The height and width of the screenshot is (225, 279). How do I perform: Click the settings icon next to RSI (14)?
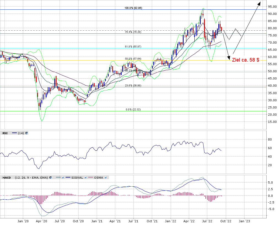[26, 133]
